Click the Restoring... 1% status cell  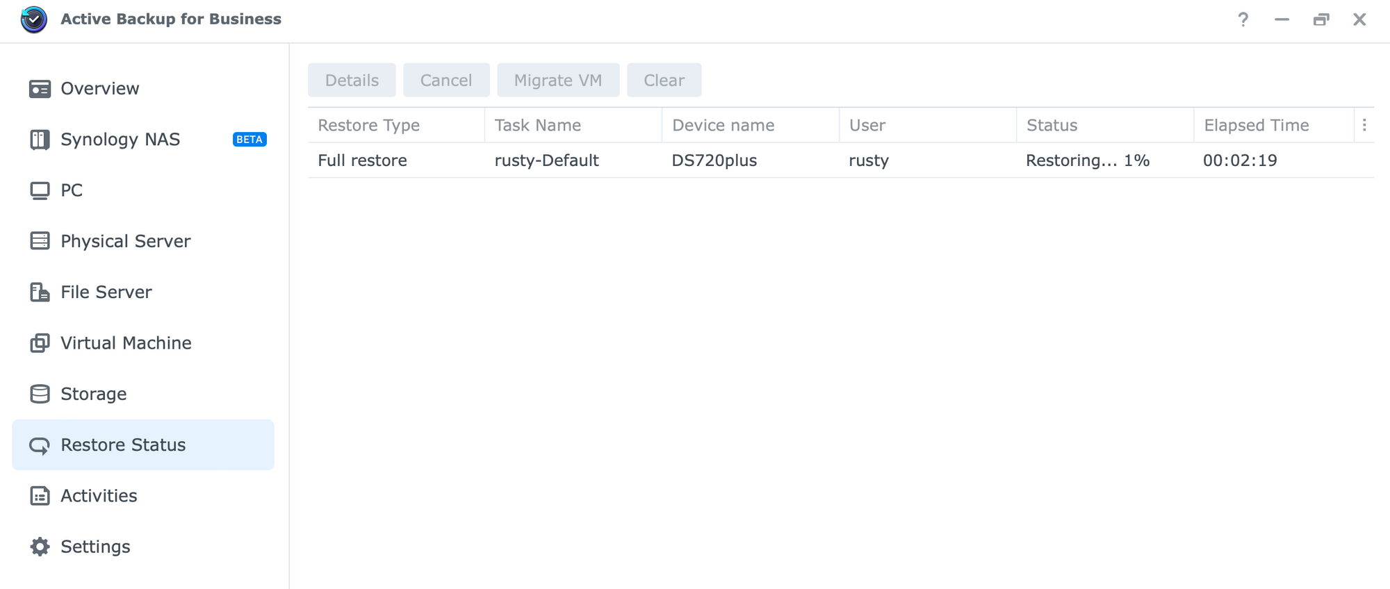(1105, 160)
